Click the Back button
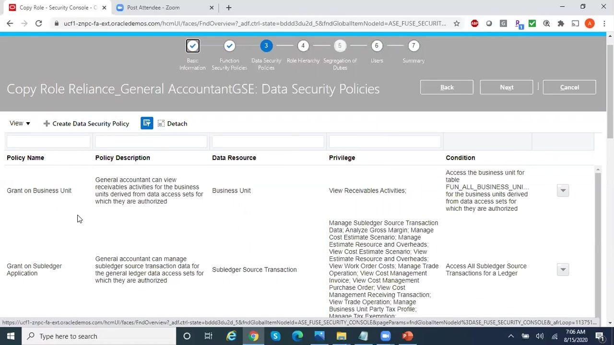This screenshot has width=614, height=345. [x=447, y=87]
